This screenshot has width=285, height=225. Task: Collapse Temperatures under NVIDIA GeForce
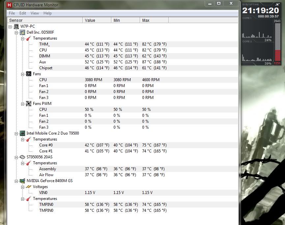point(22,199)
